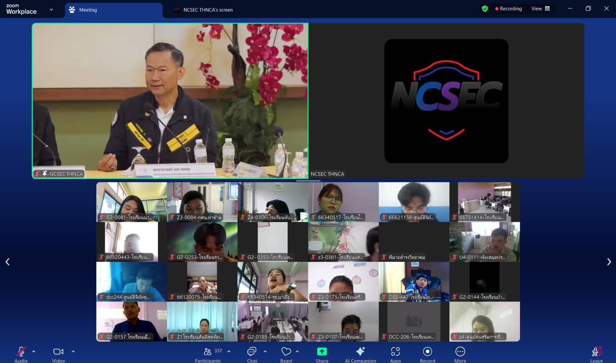616x363 pixels.
Task: Open the More options menu
Action: (x=460, y=354)
